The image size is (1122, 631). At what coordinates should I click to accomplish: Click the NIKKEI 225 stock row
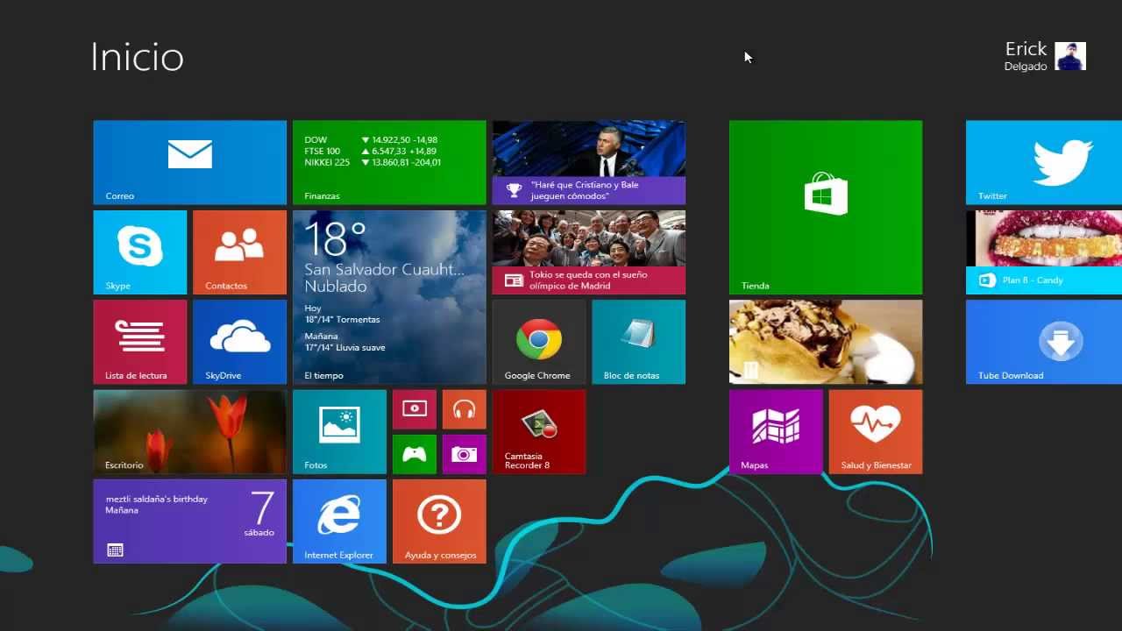pyautogui.click(x=373, y=162)
